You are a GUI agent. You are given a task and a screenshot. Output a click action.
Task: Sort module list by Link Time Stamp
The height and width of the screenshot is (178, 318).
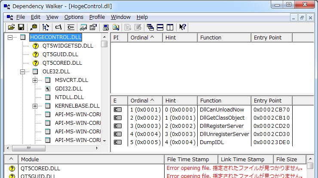pyautogui.click(x=246, y=160)
